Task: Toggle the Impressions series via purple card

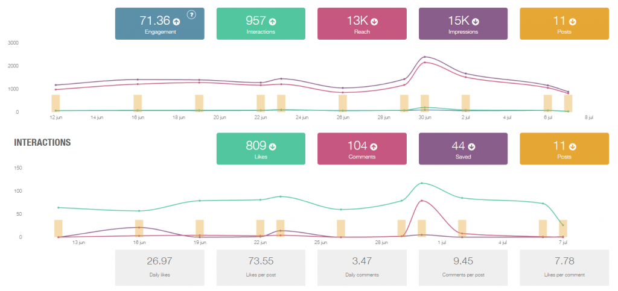Action: [463, 23]
